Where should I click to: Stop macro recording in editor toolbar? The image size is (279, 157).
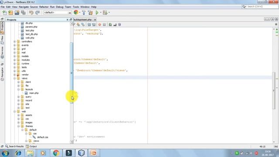pyautogui.click(x=104, y=24)
